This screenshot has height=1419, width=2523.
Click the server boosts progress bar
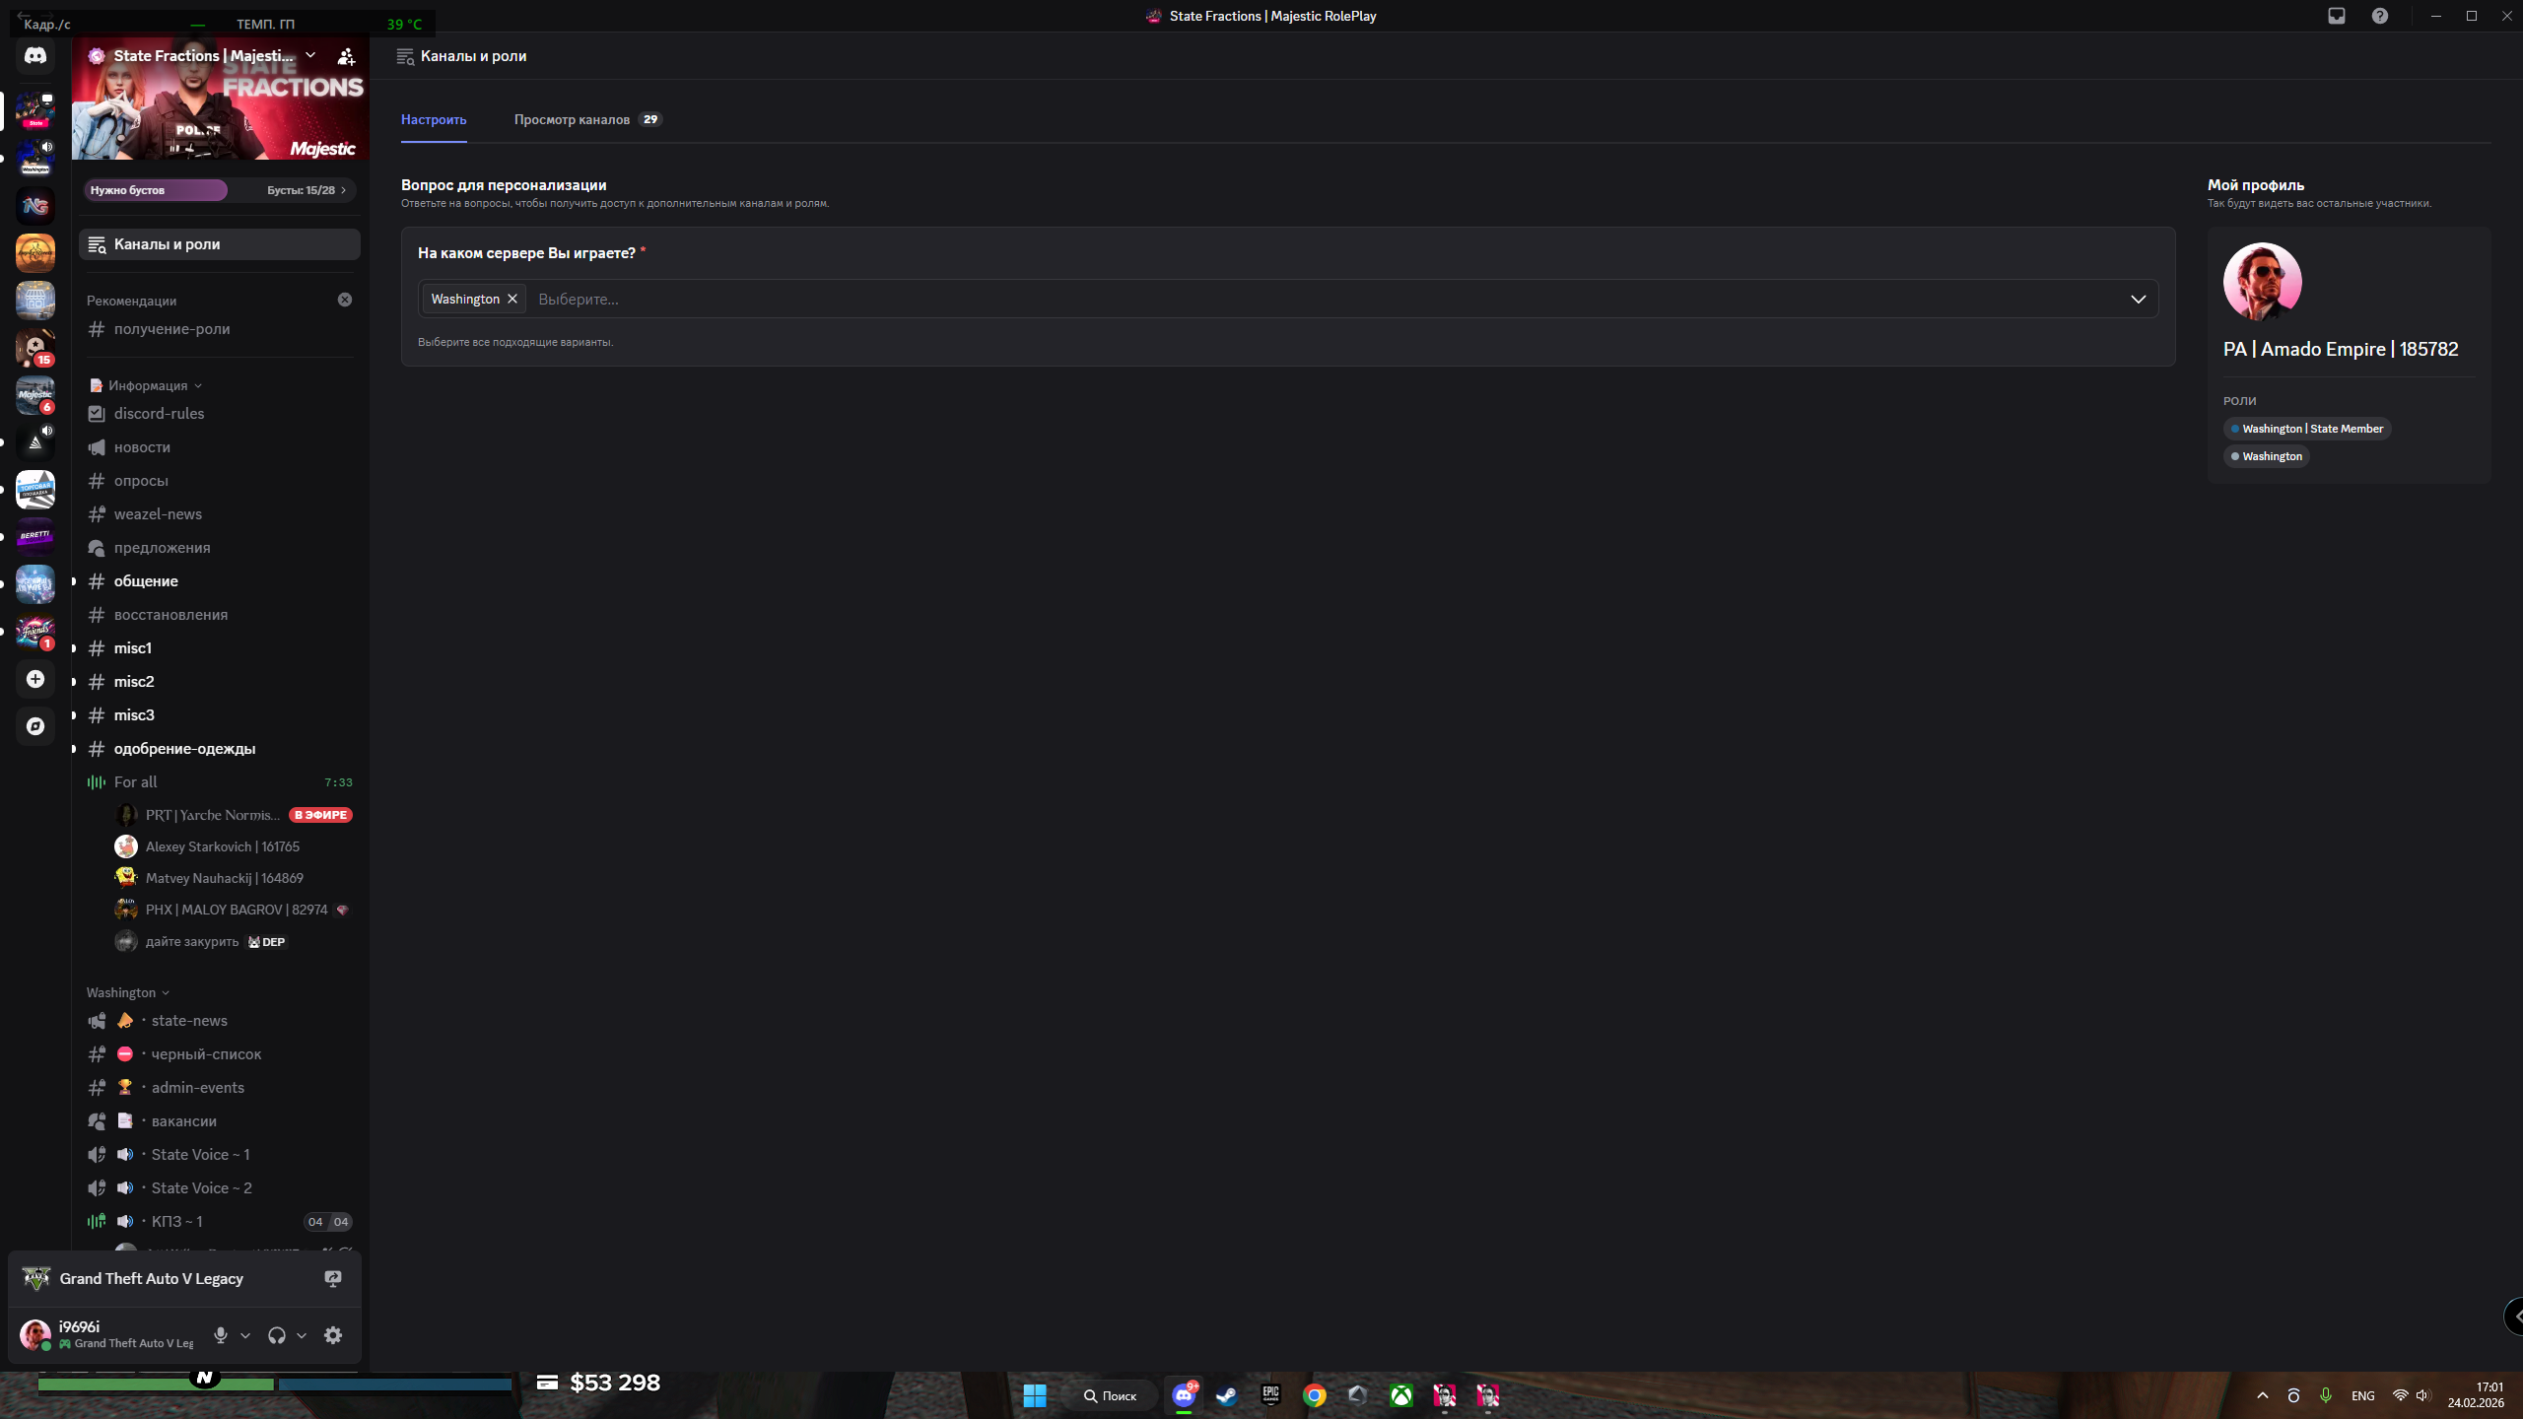219,190
